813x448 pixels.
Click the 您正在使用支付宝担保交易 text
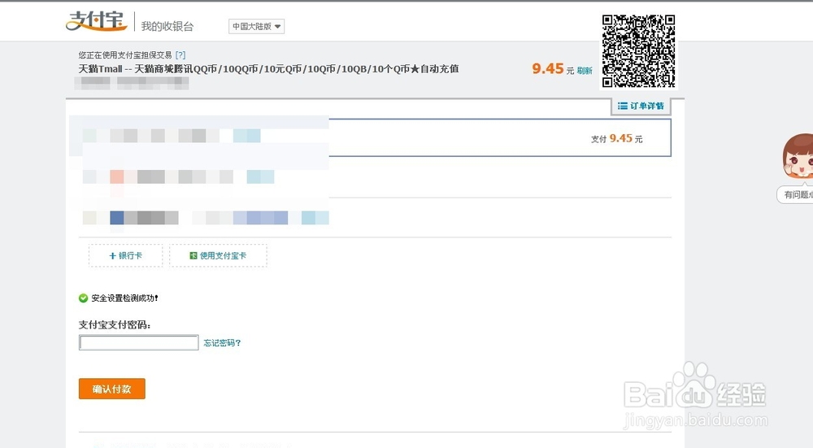[125, 55]
